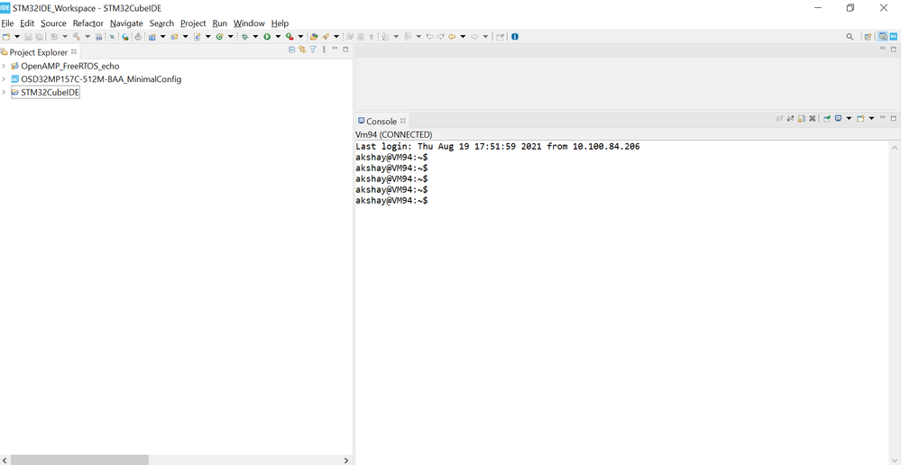
Task: Open the File menu
Action: [x=7, y=23]
